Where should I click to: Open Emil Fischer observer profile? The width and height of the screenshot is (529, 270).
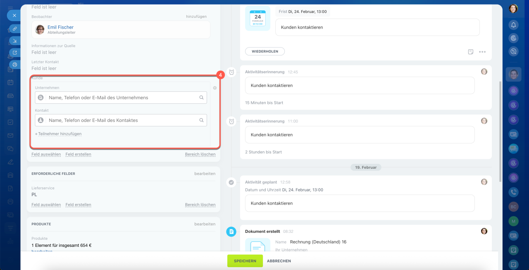click(60, 27)
